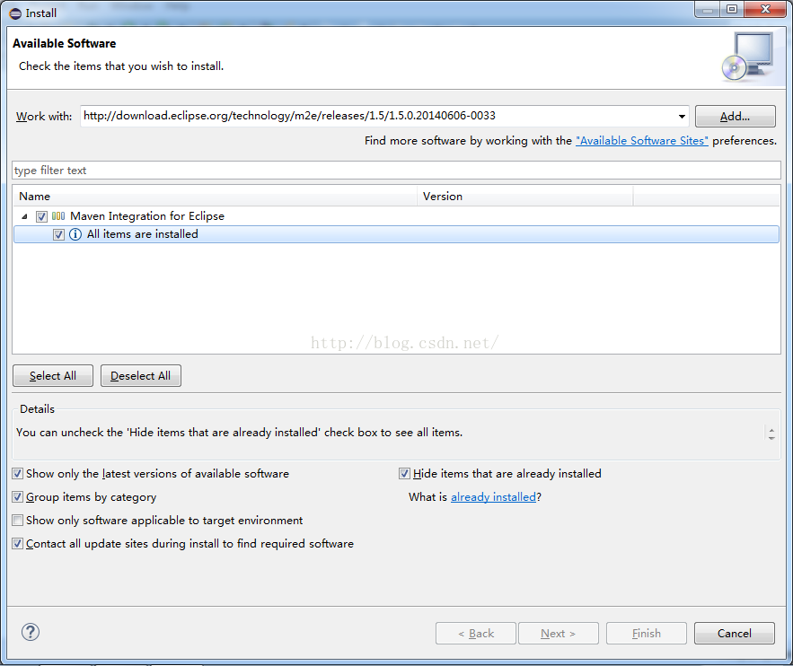Enable Show only software applicable to target environment
The height and width of the screenshot is (666, 793).
coord(18,520)
